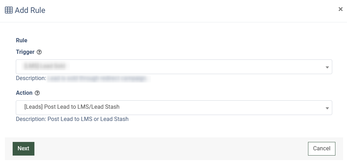Click the Action help question-mark icon
The image size is (347, 165).
37,93
